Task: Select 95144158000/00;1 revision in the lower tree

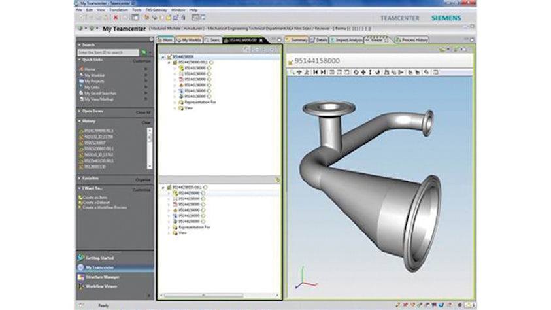Action: [186, 188]
